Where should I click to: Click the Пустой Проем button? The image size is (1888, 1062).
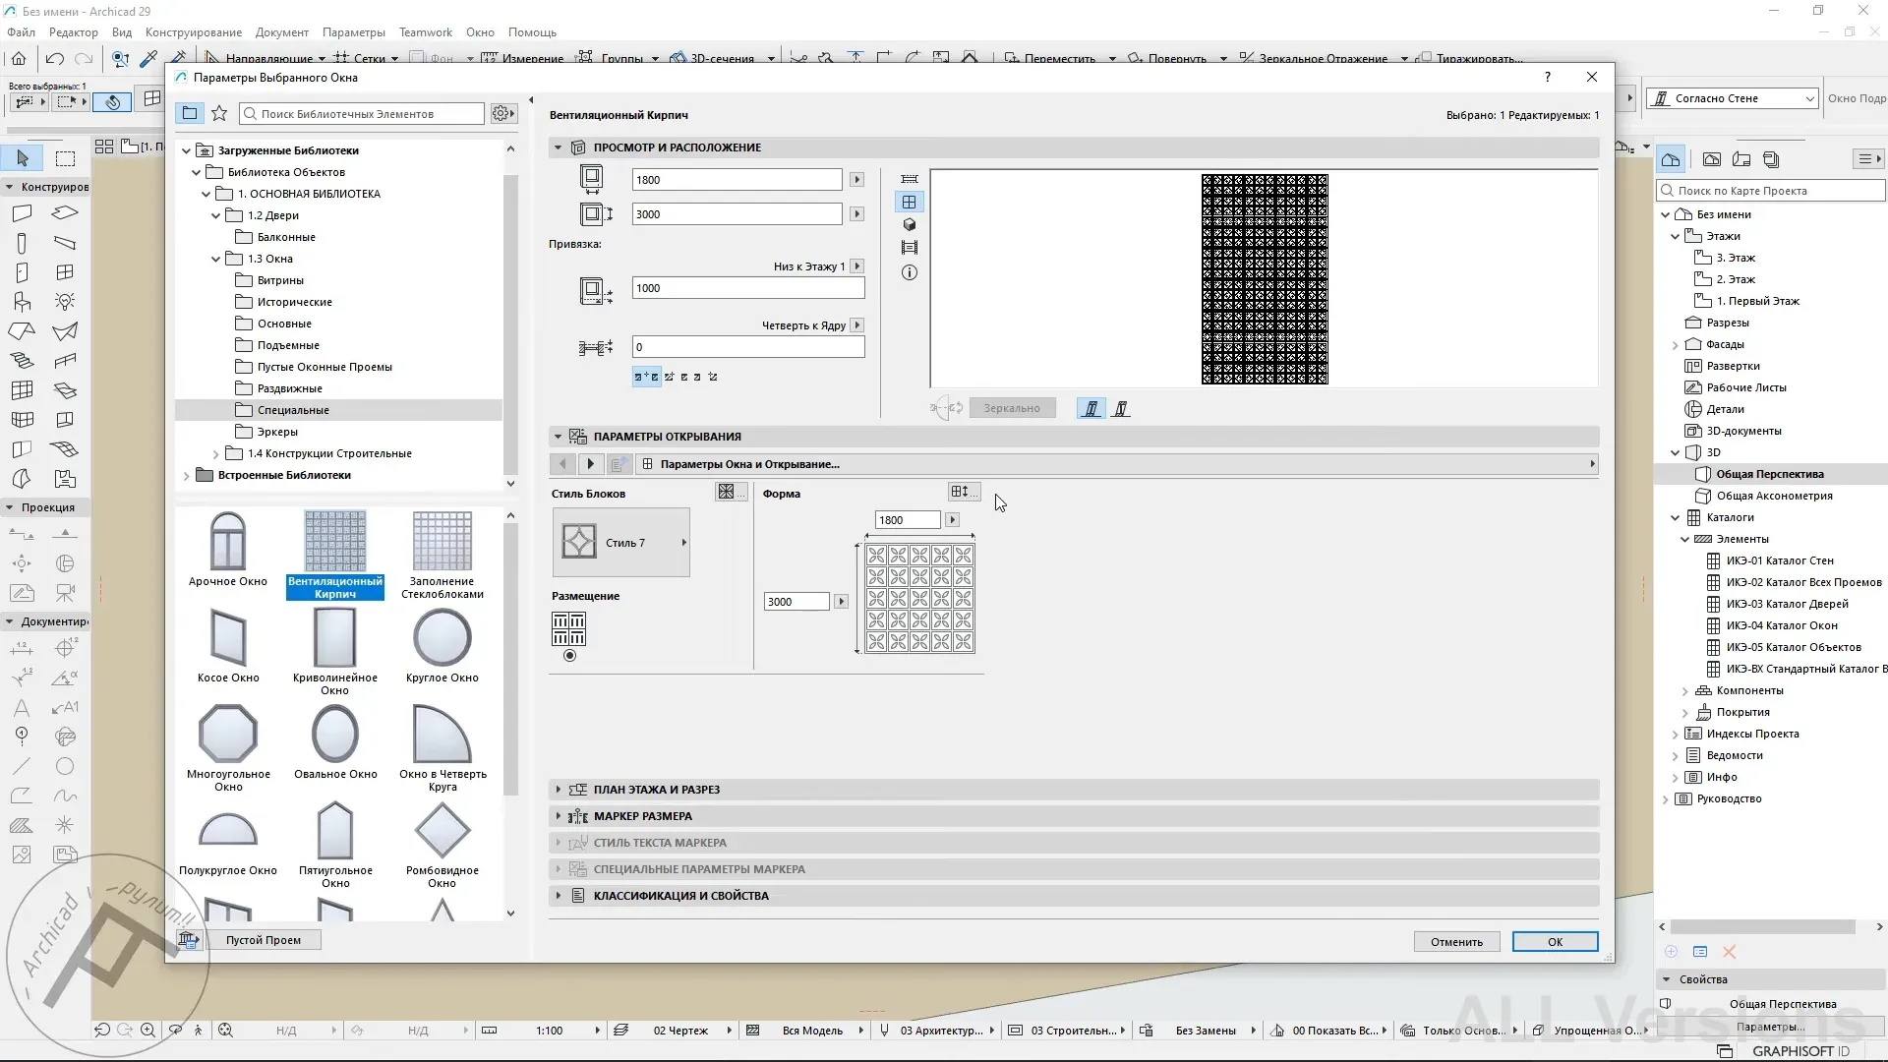tap(264, 940)
